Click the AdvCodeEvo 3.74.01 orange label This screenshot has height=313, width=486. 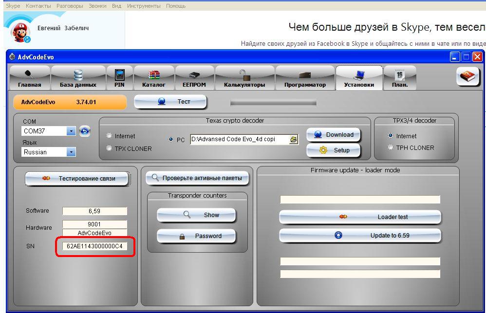pyautogui.click(x=70, y=102)
